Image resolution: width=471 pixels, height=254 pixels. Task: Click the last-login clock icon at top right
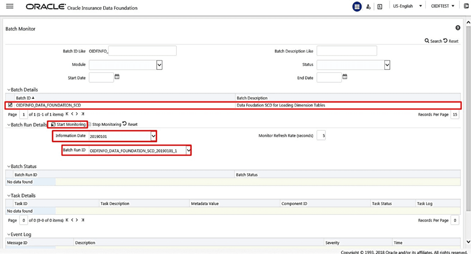466,6
